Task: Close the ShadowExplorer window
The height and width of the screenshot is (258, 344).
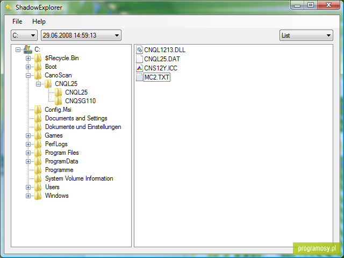Action: pos(328,5)
